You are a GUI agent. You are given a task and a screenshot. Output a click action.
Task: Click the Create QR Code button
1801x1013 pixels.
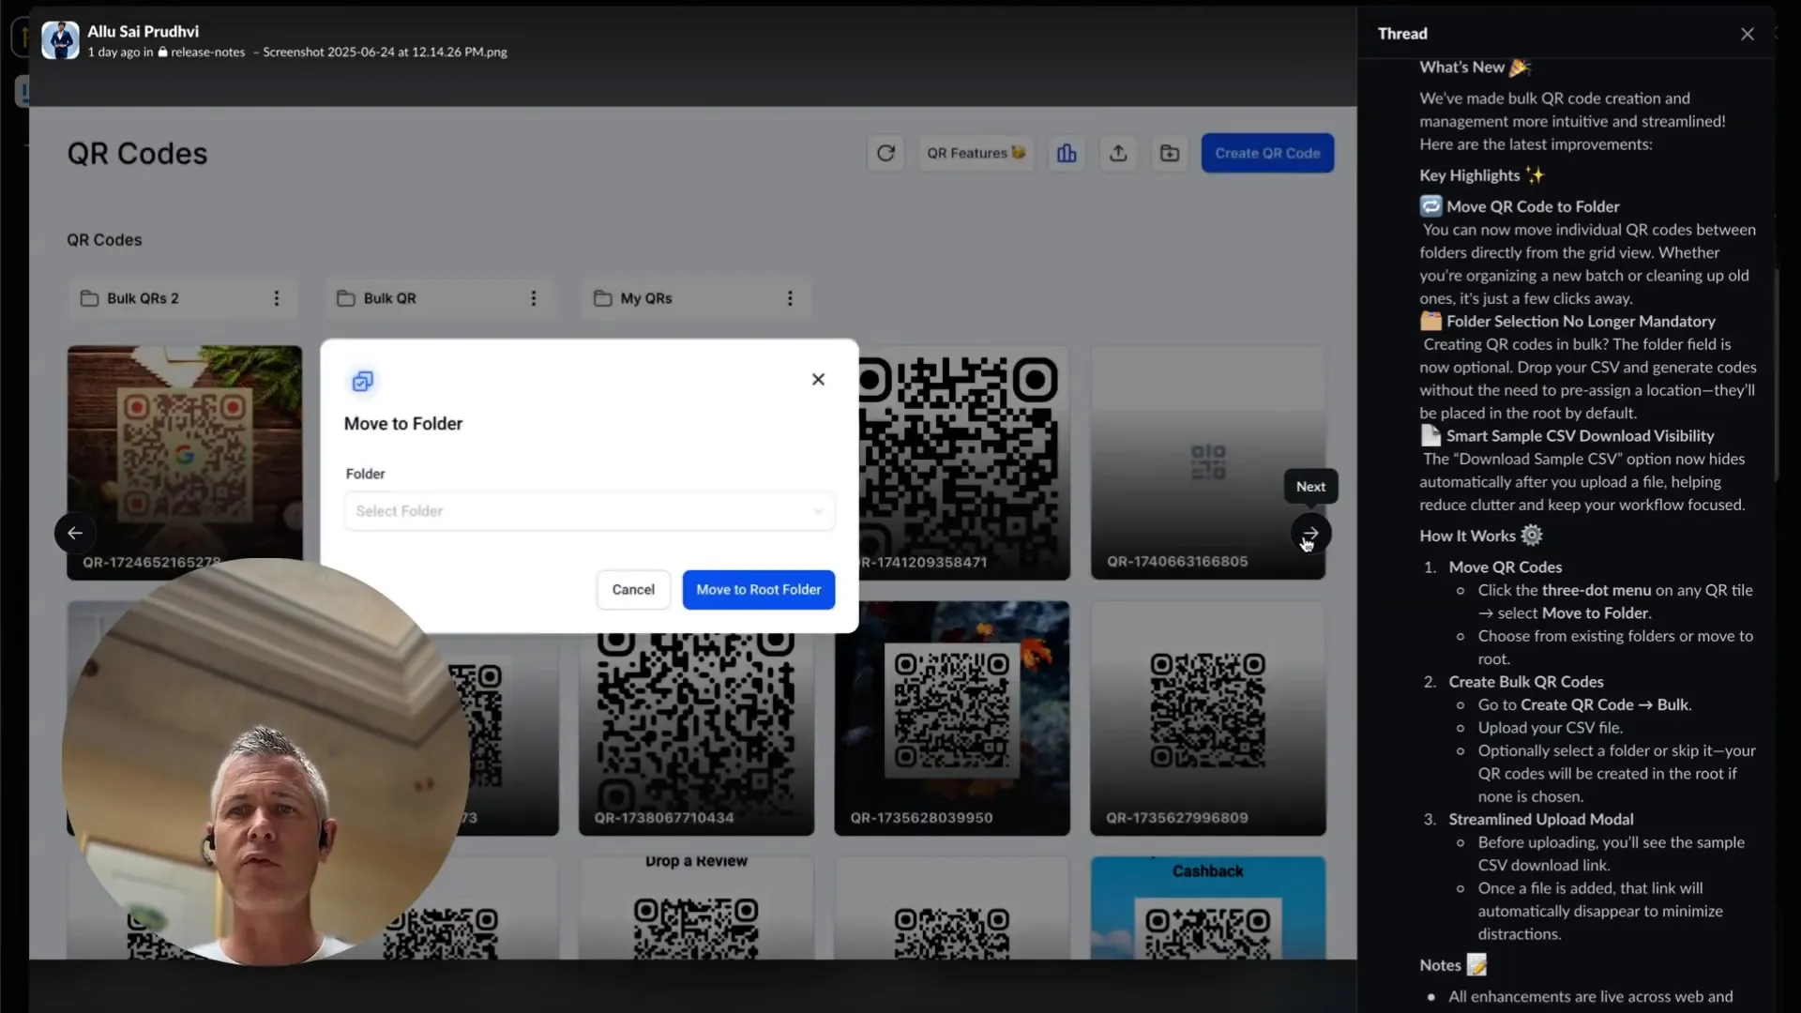[x=1267, y=153]
